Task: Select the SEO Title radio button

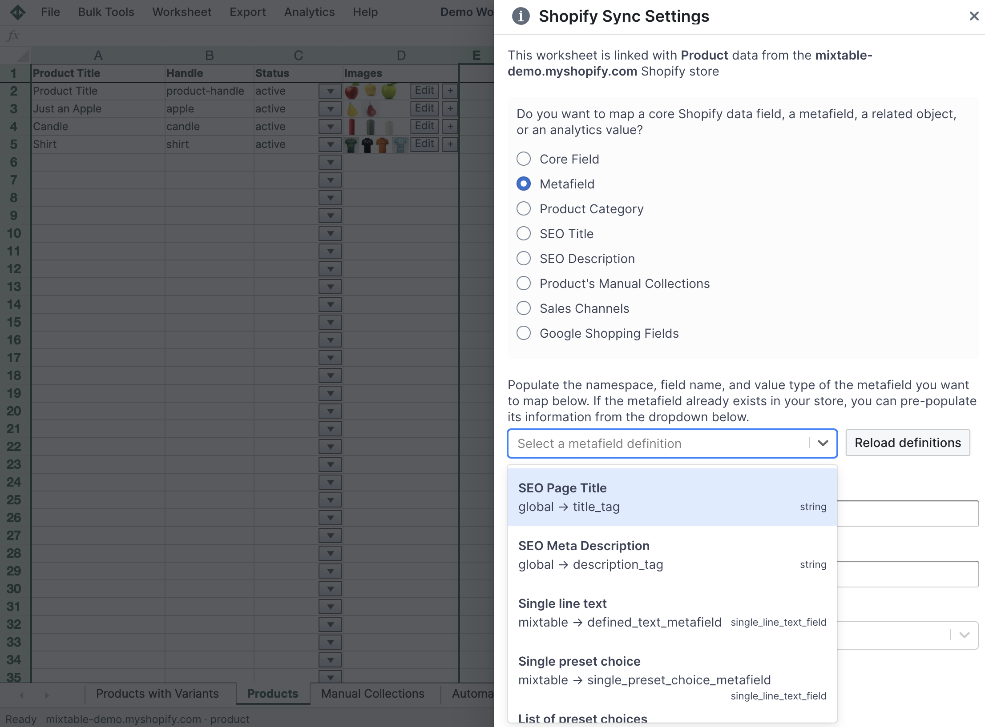Action: (524, 233)
